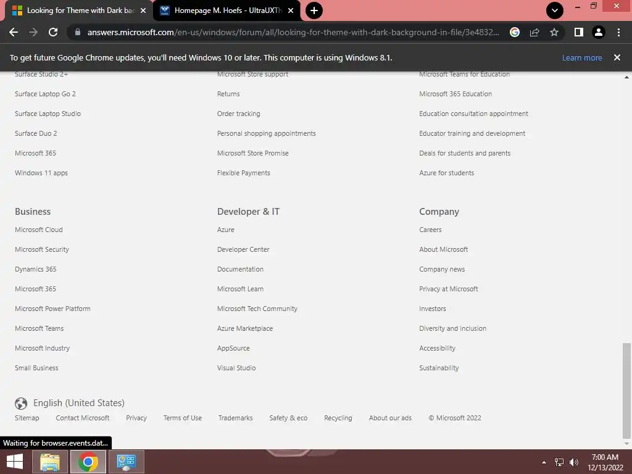Open the Flexible Payments link
The height and width of the screenshot is (474, 632).
[x=243, y=173]
